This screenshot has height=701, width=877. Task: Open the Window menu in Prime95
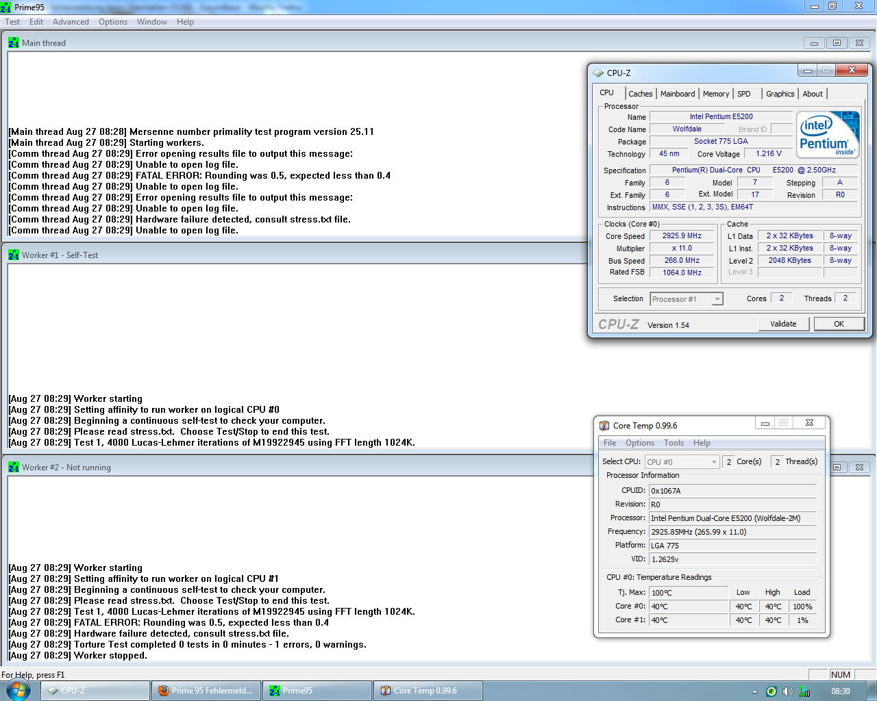151,22
